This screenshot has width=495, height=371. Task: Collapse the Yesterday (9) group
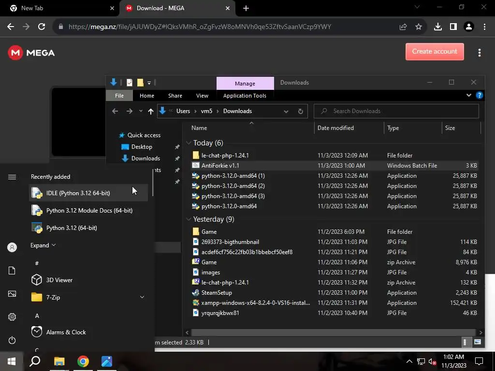[x=189, y=219]
